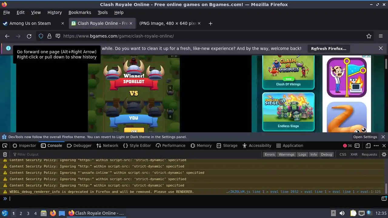
Task: Toggle the Requests filter
Action: (369, 154)
